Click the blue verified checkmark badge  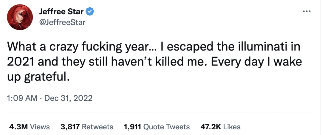click(x=90, y=12)
